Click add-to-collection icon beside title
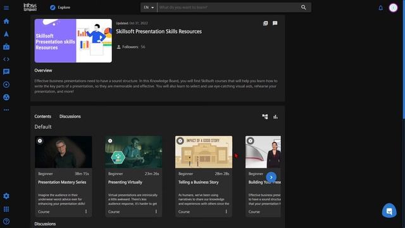The image size is (405, 228). [265, 23]
